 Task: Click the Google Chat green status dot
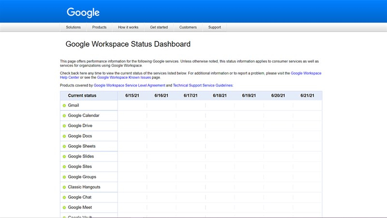pyautogui.click(x=64, y=197)
